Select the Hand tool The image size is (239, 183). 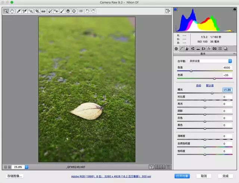point(12,11)
